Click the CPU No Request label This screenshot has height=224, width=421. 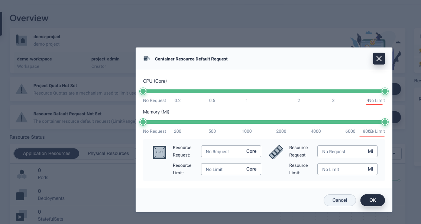point(154,101)
